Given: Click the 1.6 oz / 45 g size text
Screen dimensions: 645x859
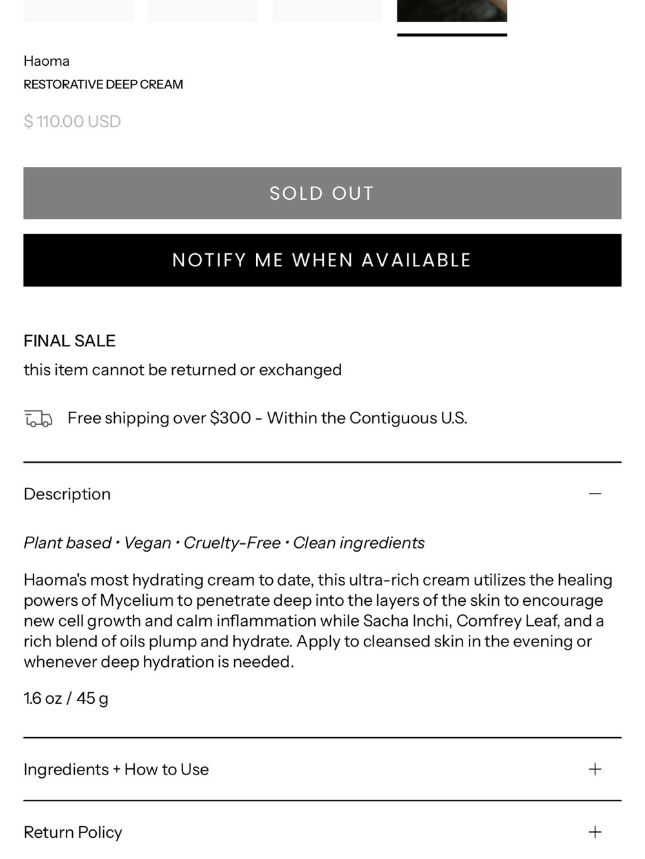Looking at the screenshot, I should pyautogui.click(x=66, y=699).
